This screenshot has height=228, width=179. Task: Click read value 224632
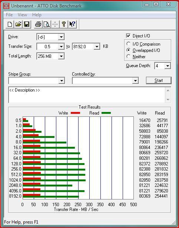pyautogui.click(x=161, y=185)
